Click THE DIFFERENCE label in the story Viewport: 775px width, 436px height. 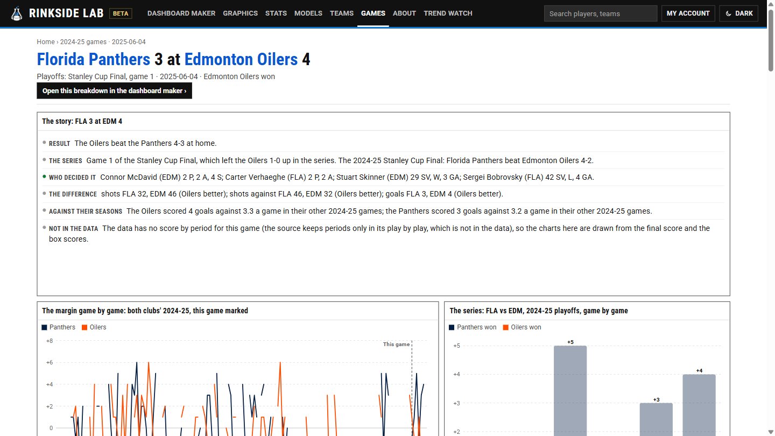point(73,194)
